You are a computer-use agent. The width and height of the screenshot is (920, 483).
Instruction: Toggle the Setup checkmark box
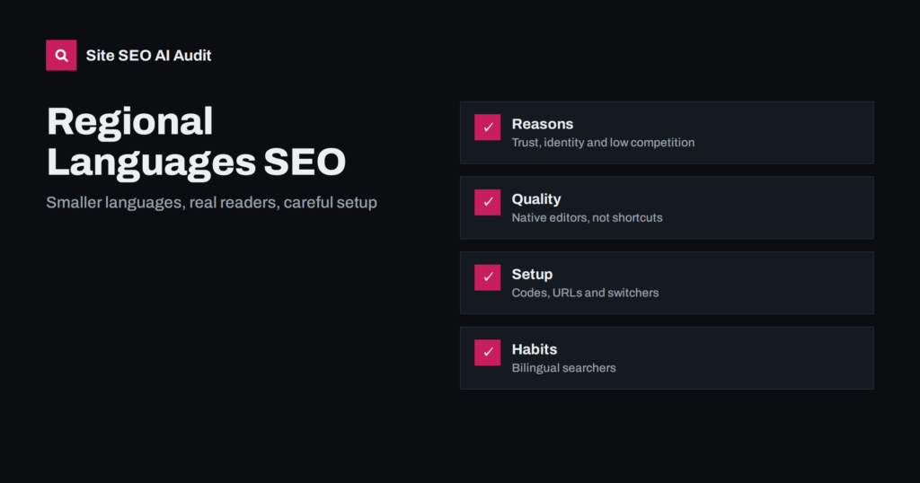point(488,277)
